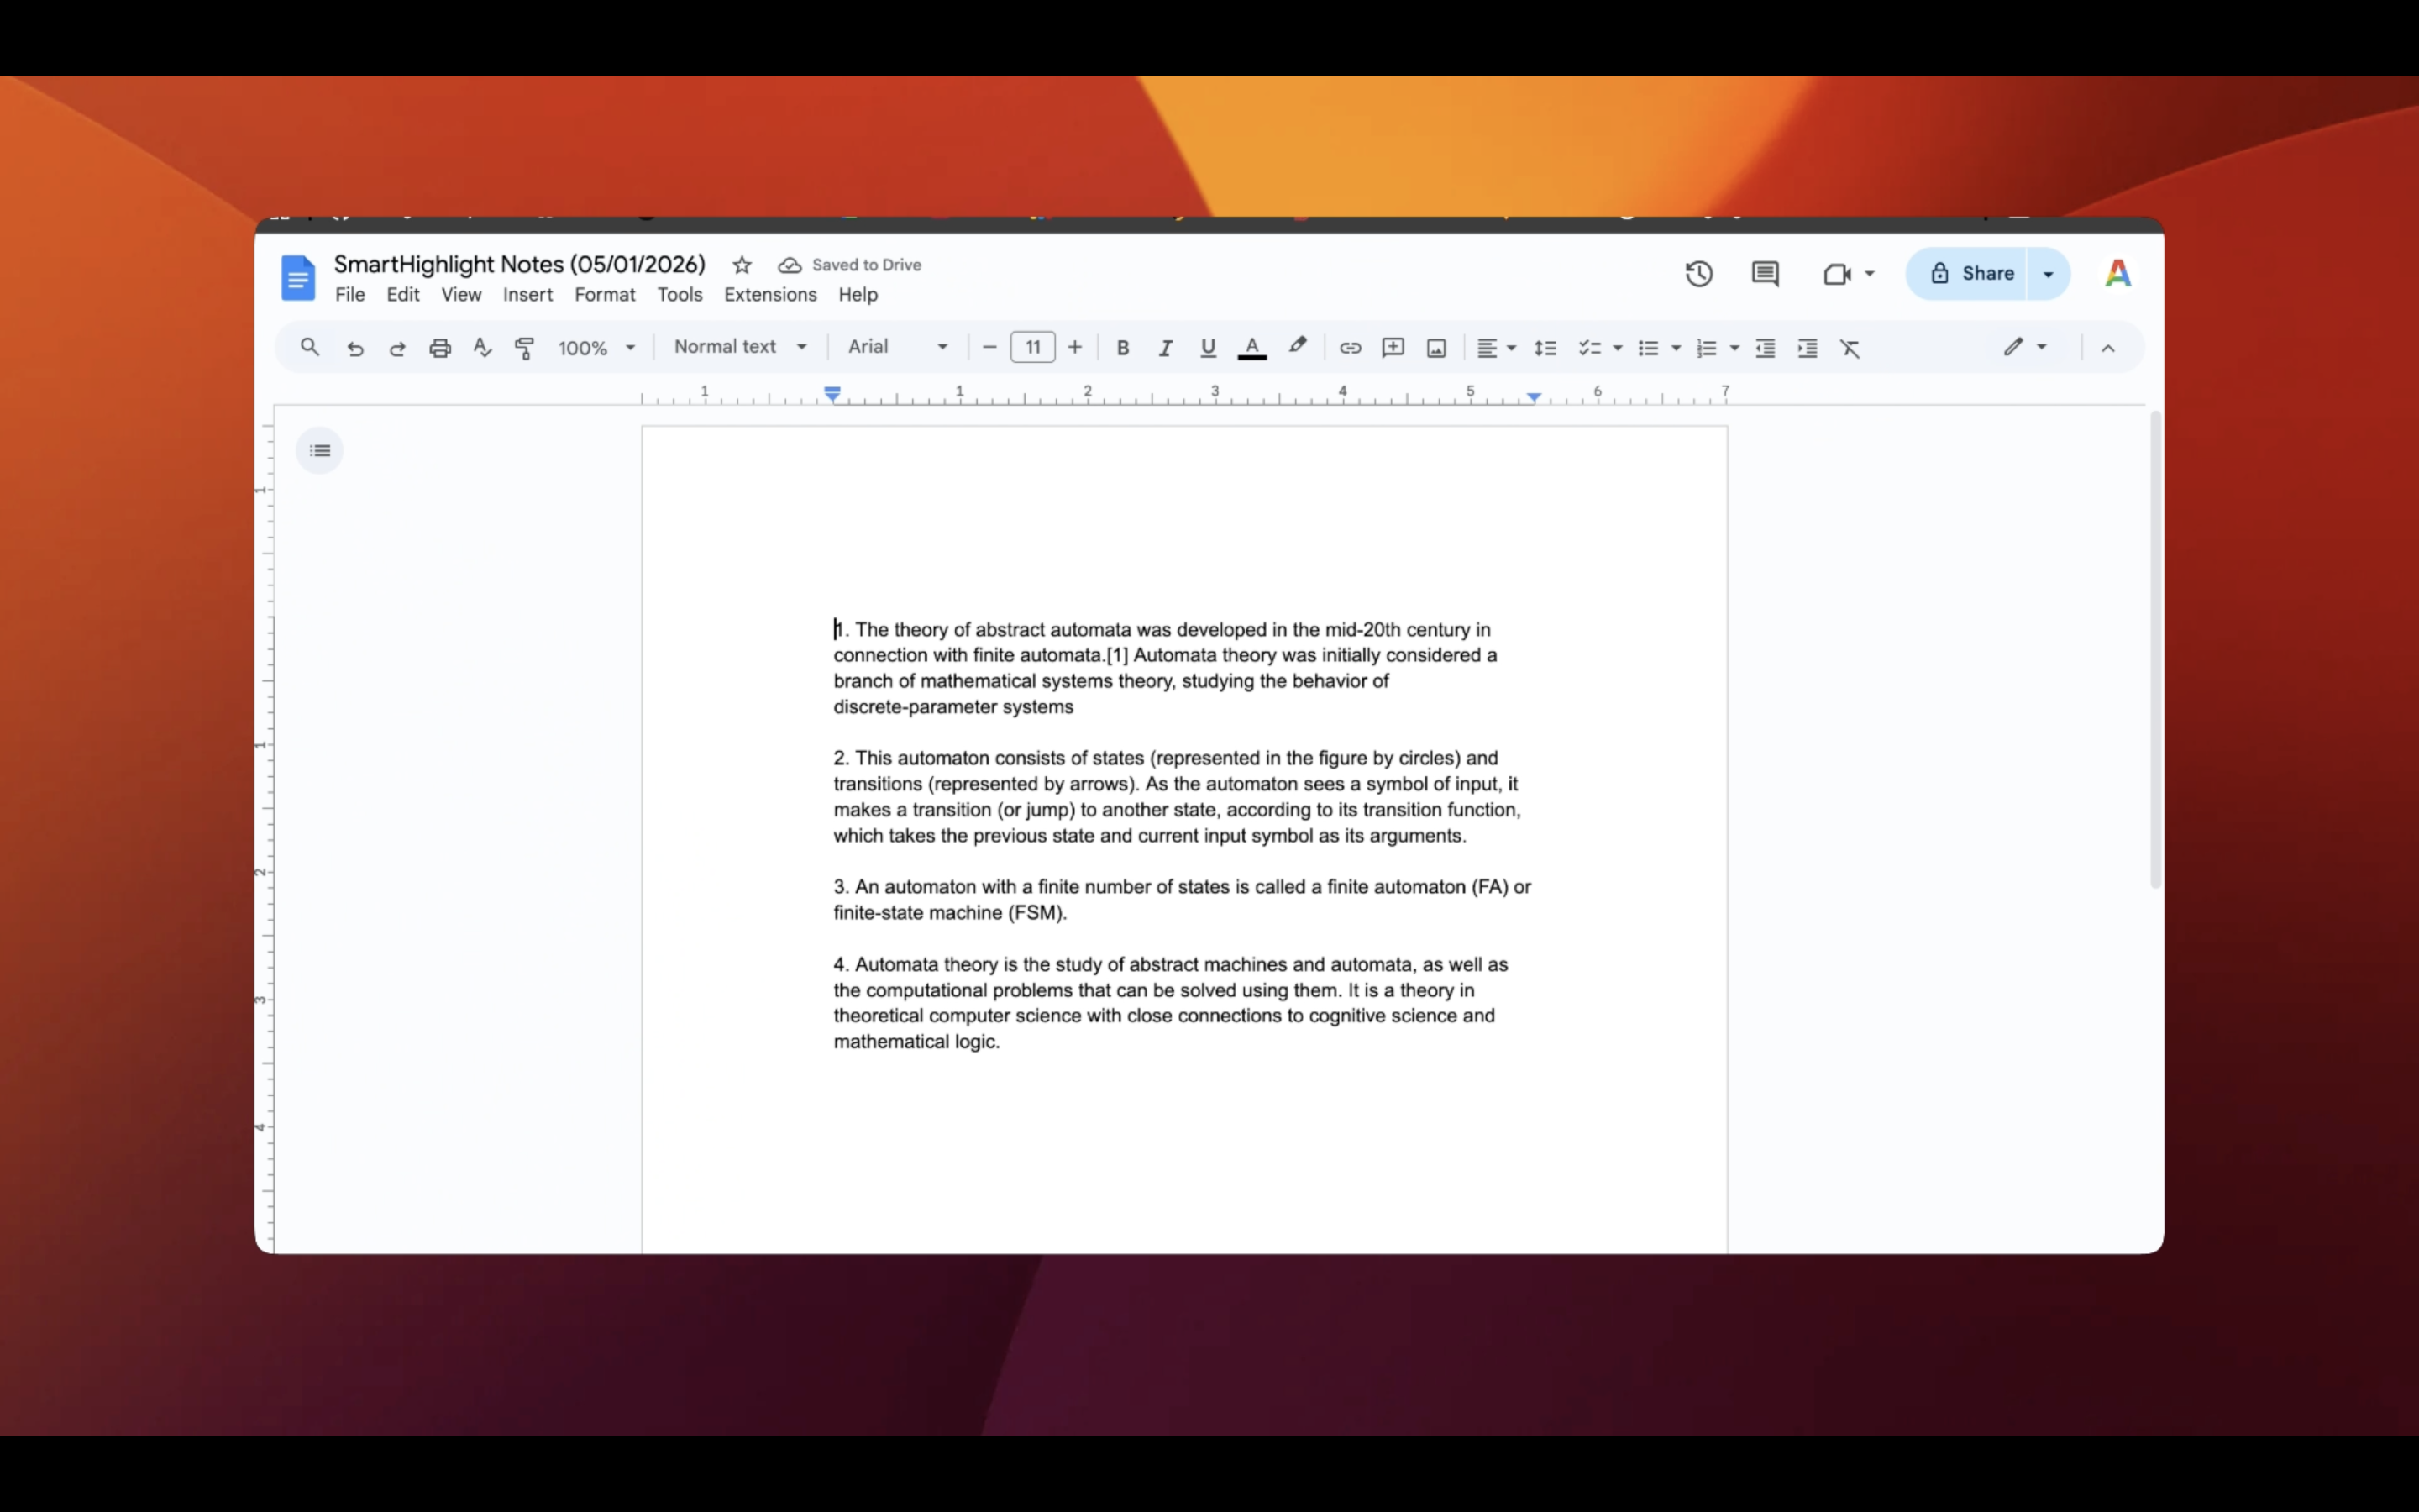Show document outline sidebar icon
Viewport: 2419px width, 1512px height.
(x=320, y=451)
